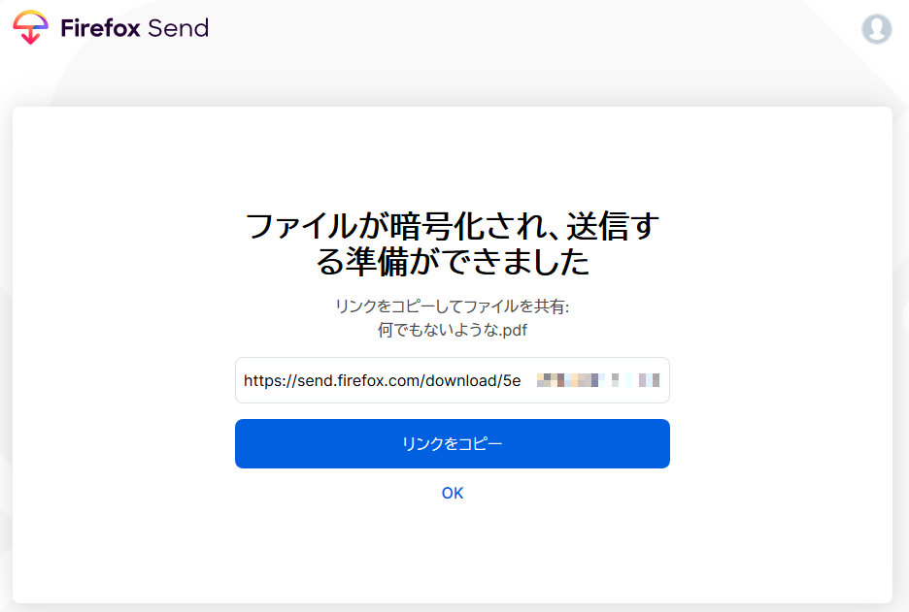
Task: Click the share link URL field
Action: point(453,380)
